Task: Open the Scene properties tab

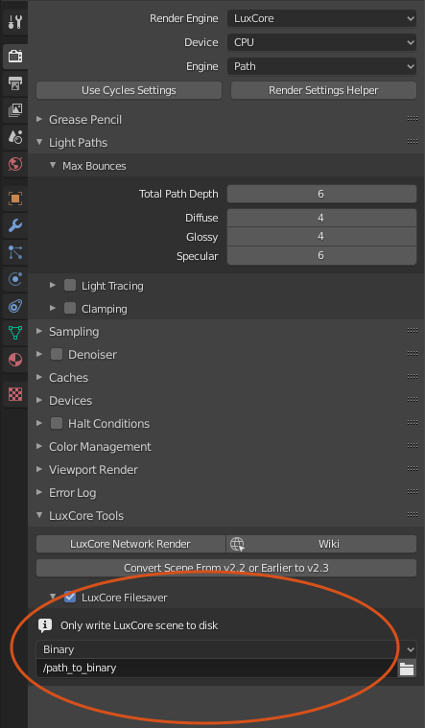Action: [x=14, y=137]
